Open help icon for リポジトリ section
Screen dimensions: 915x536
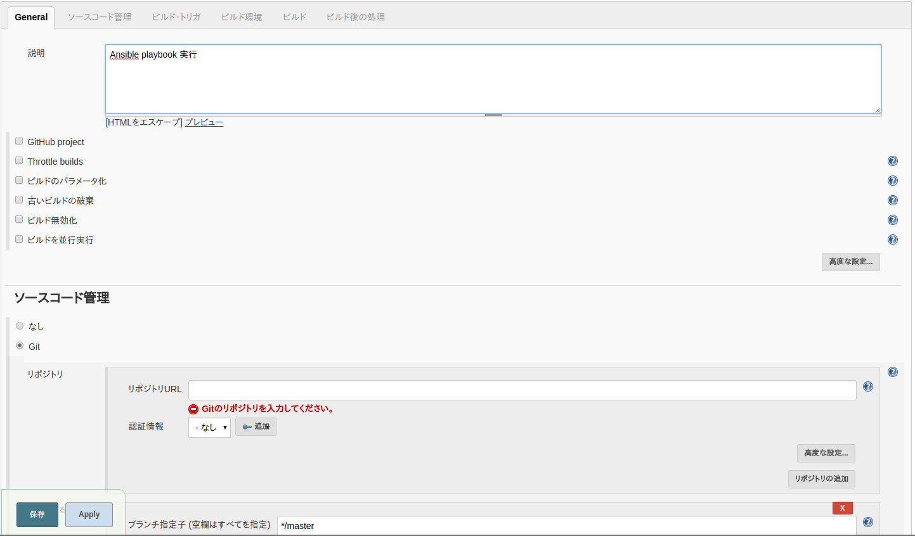point(892,372)
